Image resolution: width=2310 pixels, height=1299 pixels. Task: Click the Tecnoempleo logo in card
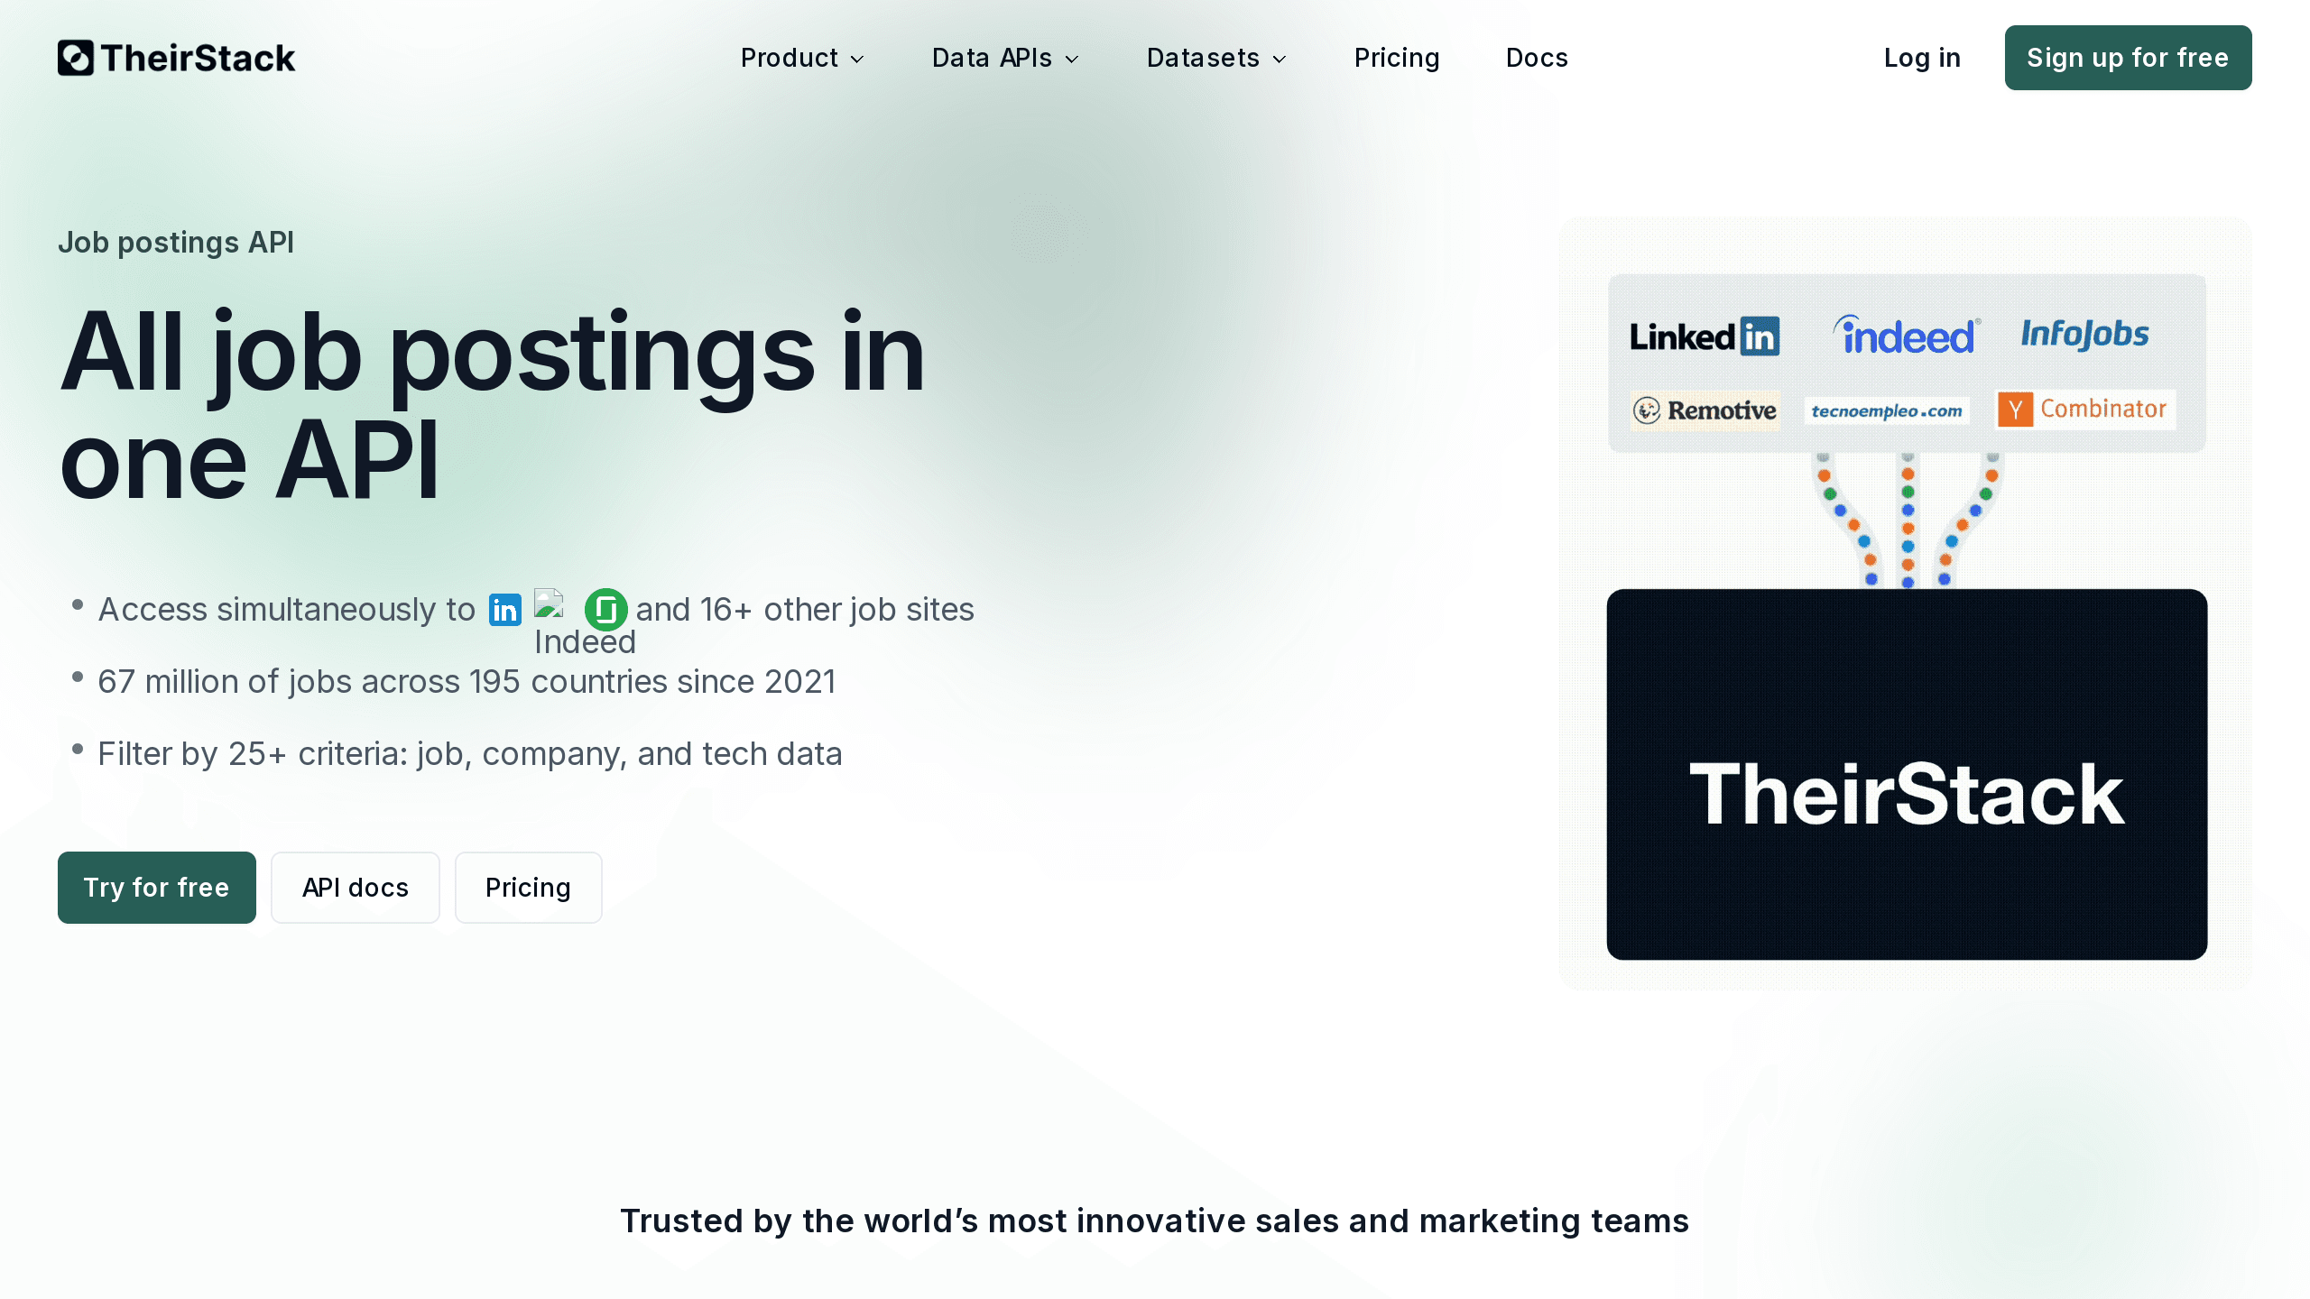(1888, 408)
